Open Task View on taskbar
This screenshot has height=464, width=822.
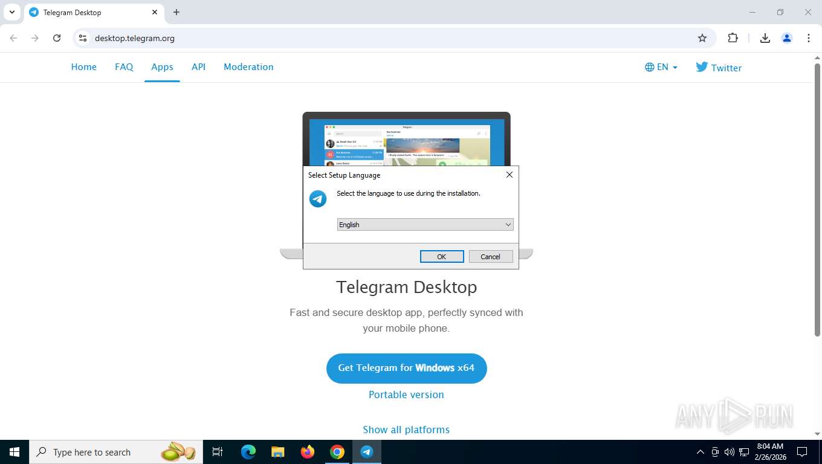pyautogui.click(x=218, y=452)
